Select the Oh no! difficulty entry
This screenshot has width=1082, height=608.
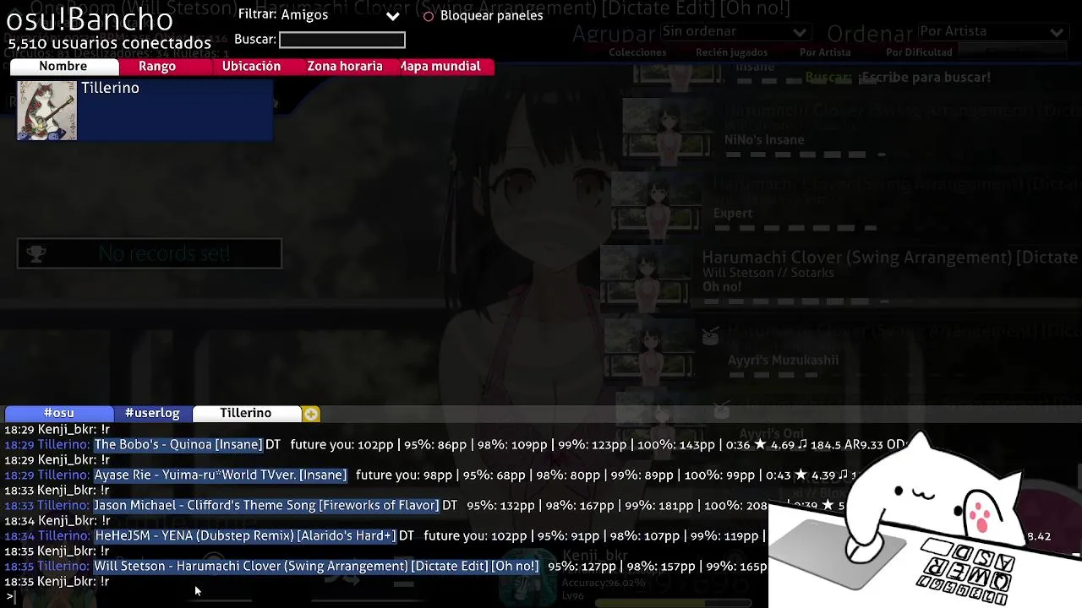coord(722,287)
